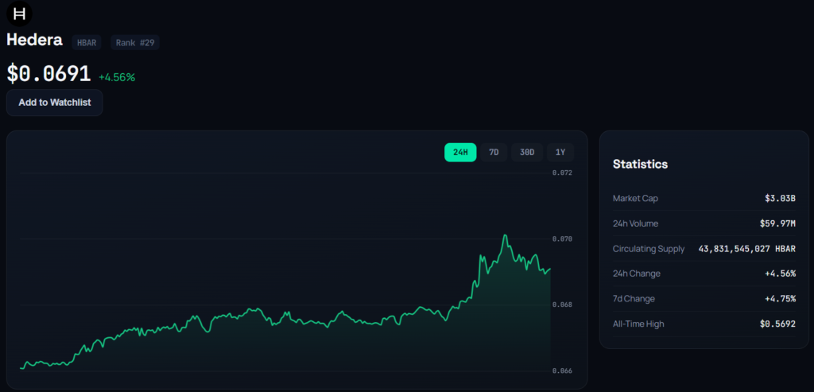
Task: Click the $0.5692 all-time high value
Action: click(x=777, y=324)
